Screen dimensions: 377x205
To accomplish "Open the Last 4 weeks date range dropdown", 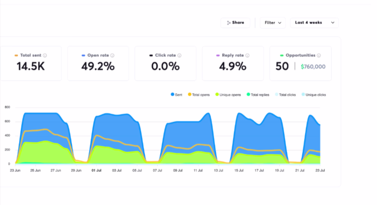I will pos(314,23).
